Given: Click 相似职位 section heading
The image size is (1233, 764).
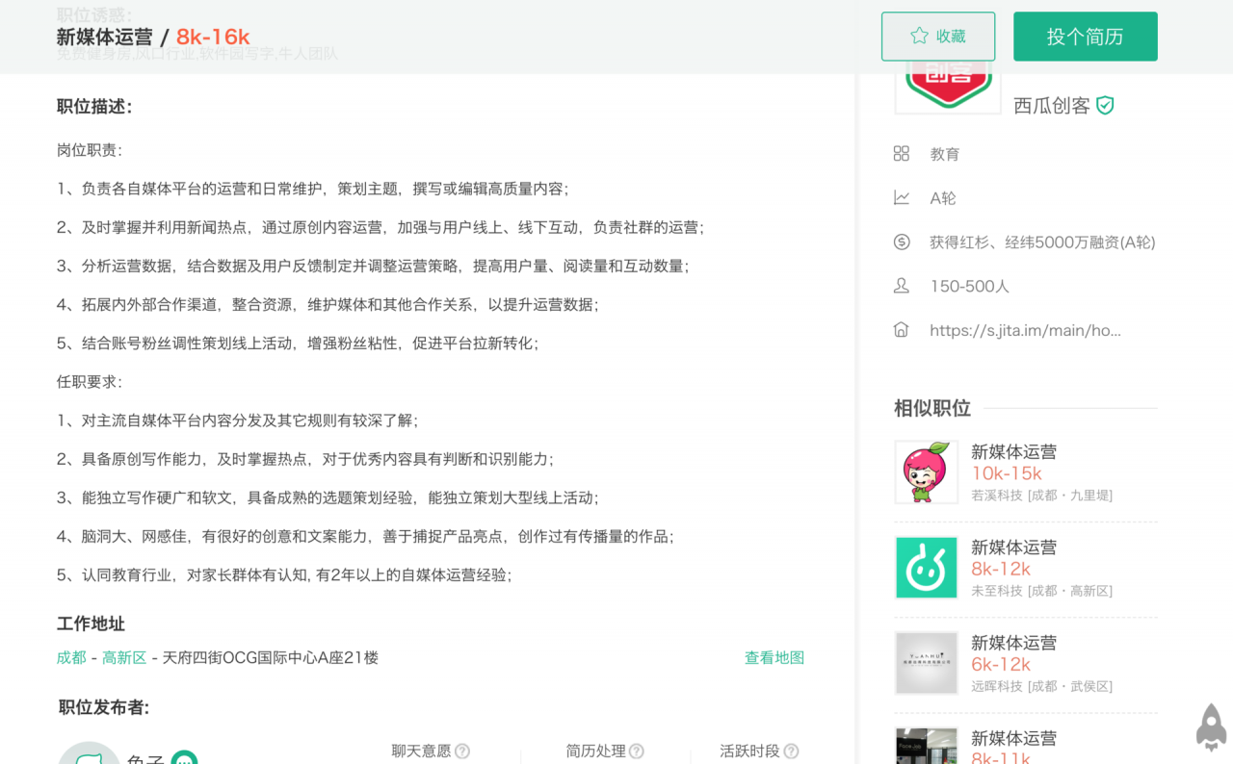Looking at the screenshot, I should (x=932, y=408).
